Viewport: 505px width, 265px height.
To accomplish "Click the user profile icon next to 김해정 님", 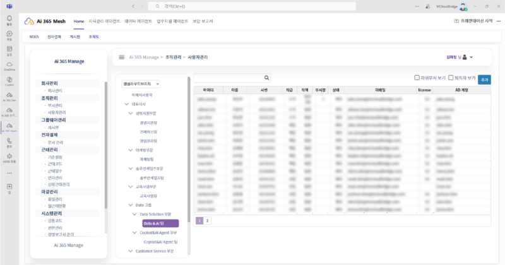I will (465, 57).
